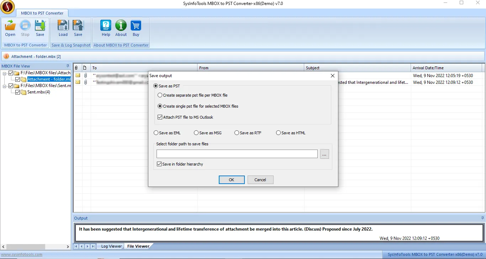
Task: Pin the Output panel
Action: click(482, 218)
